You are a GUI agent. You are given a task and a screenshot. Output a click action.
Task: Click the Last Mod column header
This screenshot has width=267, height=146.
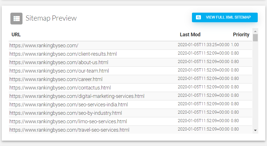190,35
